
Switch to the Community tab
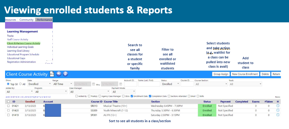(26, 20)
